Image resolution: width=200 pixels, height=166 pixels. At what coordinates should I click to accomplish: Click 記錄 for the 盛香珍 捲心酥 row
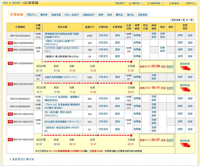pyautogui.click(x=190, y=56)
